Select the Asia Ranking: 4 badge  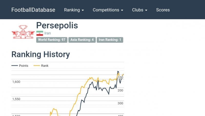tap(82, 40)
